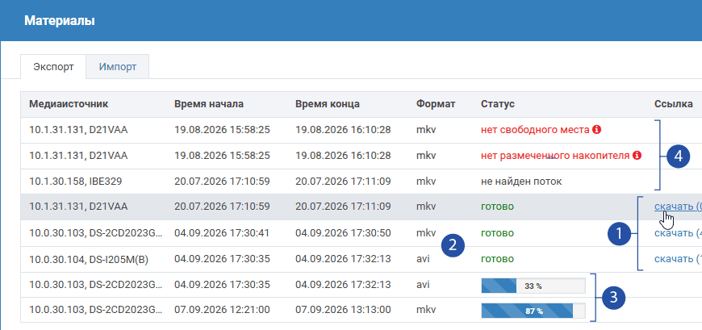
Task: Click status text нет размеченного накопителя
Action: tap(556, 156)
